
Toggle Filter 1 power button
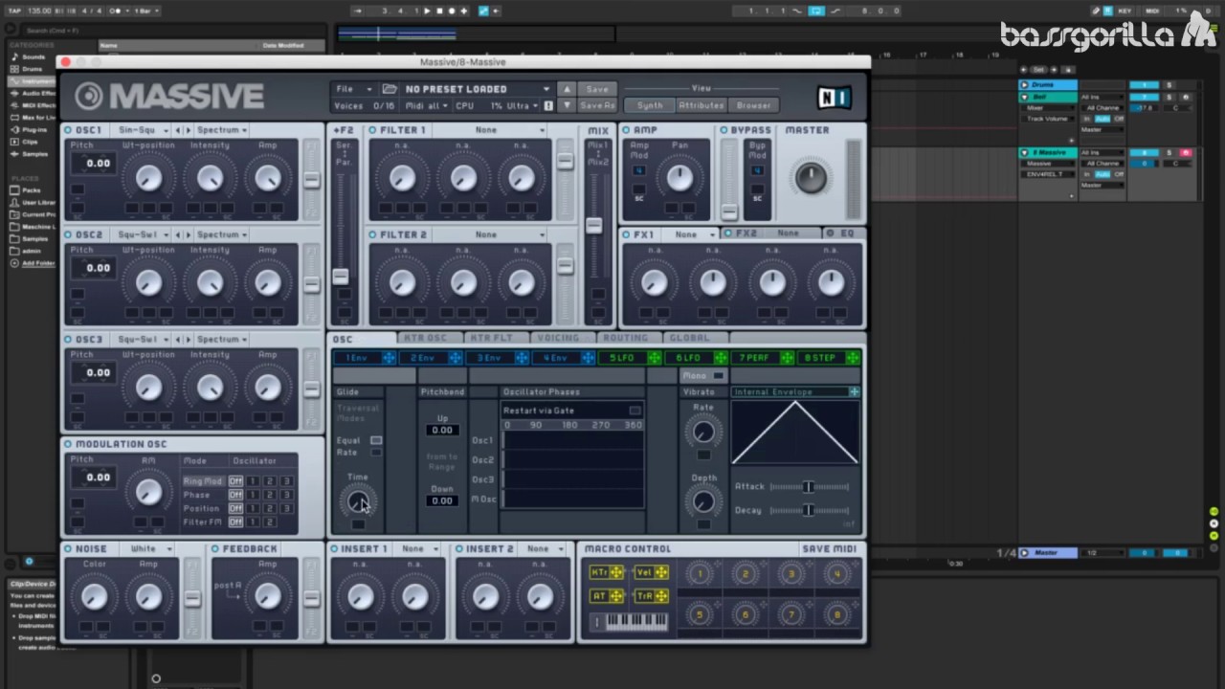click(x=372, y=130)
